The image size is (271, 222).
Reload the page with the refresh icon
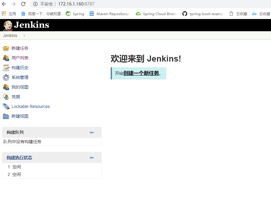(x=23, y=4)
